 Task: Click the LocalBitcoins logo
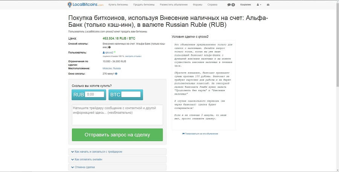pyautogui.click(x=86, y=4)
